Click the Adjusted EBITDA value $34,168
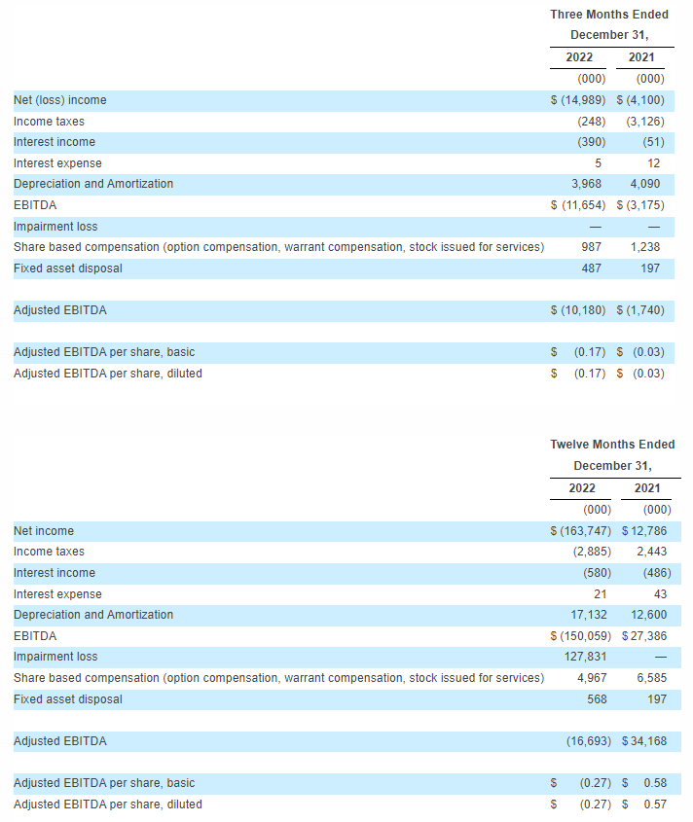693x822 pixels. 644,741
